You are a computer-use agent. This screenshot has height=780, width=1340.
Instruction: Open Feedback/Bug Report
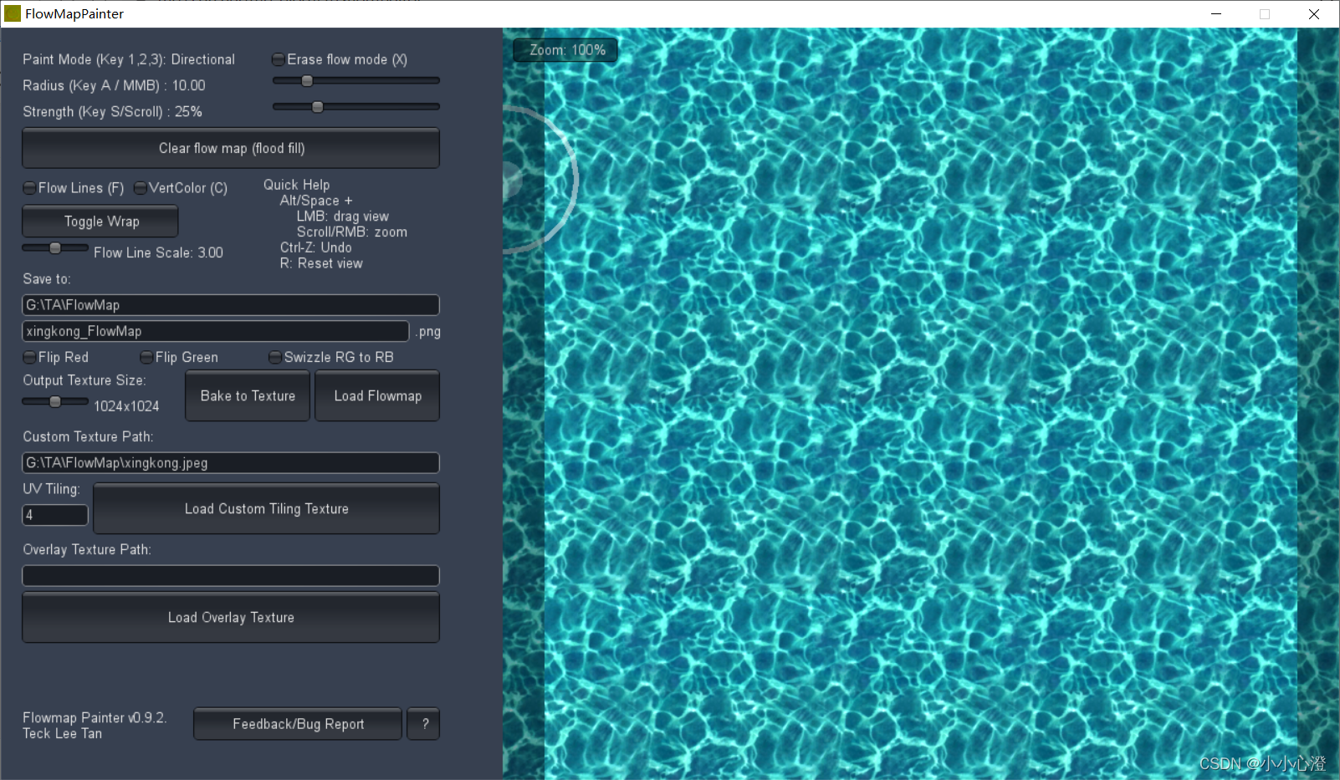pos(297,723)
